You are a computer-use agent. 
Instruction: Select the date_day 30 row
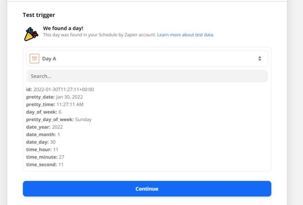coord(41,142)
